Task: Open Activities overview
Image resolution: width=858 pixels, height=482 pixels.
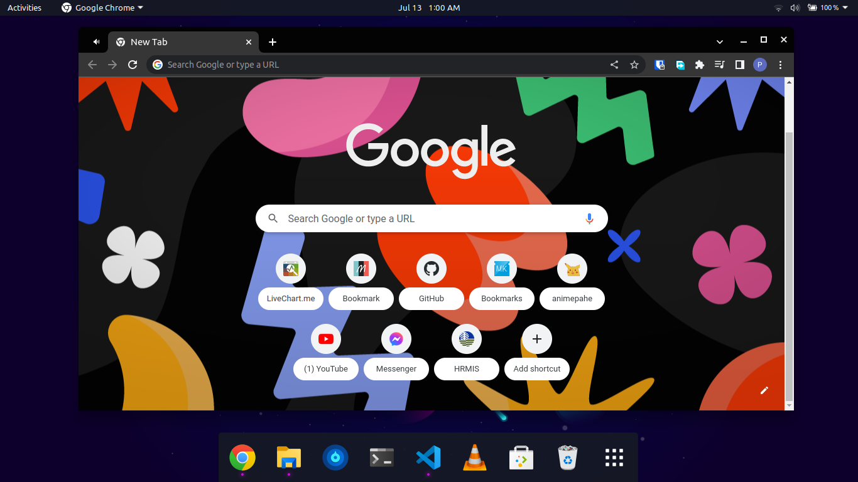Action: 24,8
